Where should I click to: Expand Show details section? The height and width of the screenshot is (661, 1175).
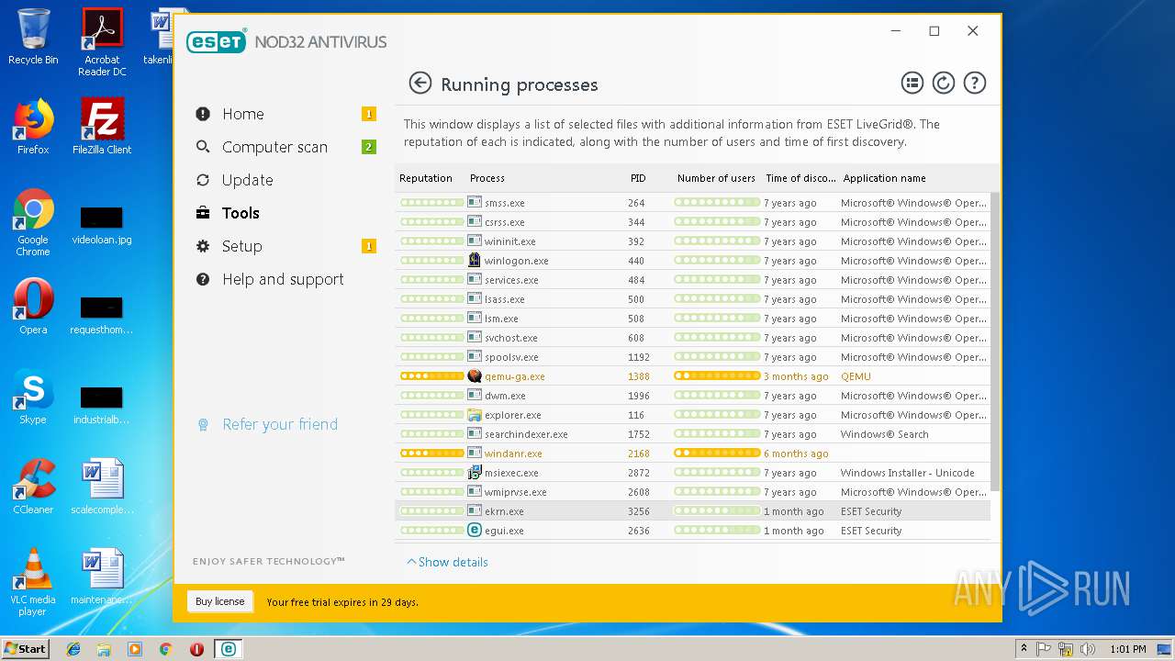tap(447, 562)
